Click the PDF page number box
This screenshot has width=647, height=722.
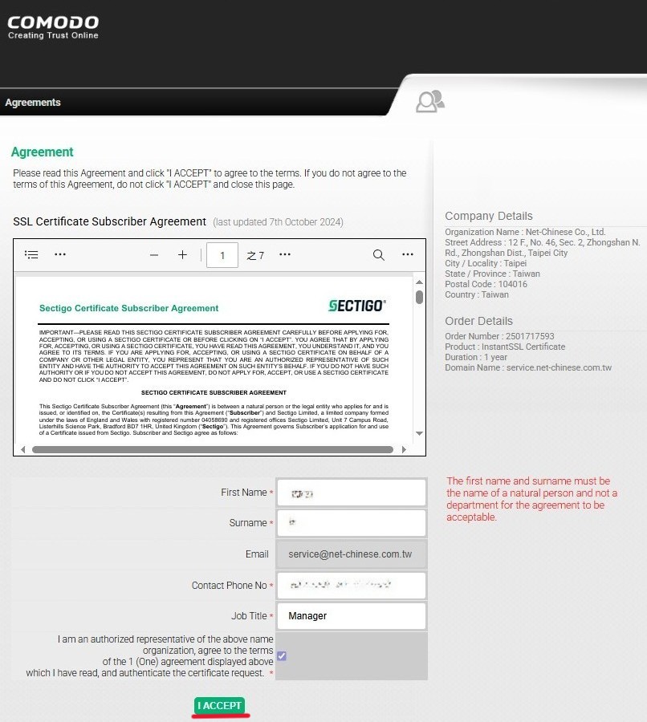tap(222, 255)
